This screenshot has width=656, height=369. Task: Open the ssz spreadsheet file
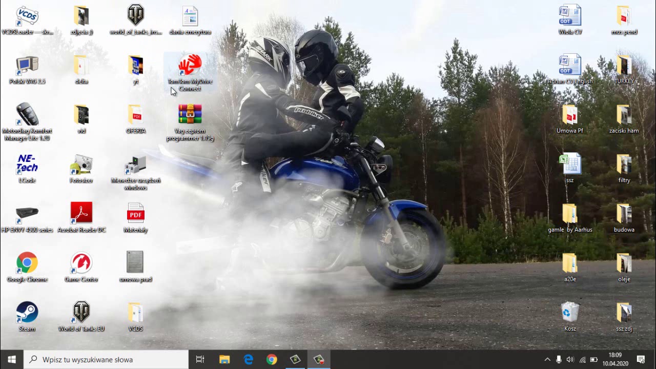(x=570, y=169)
